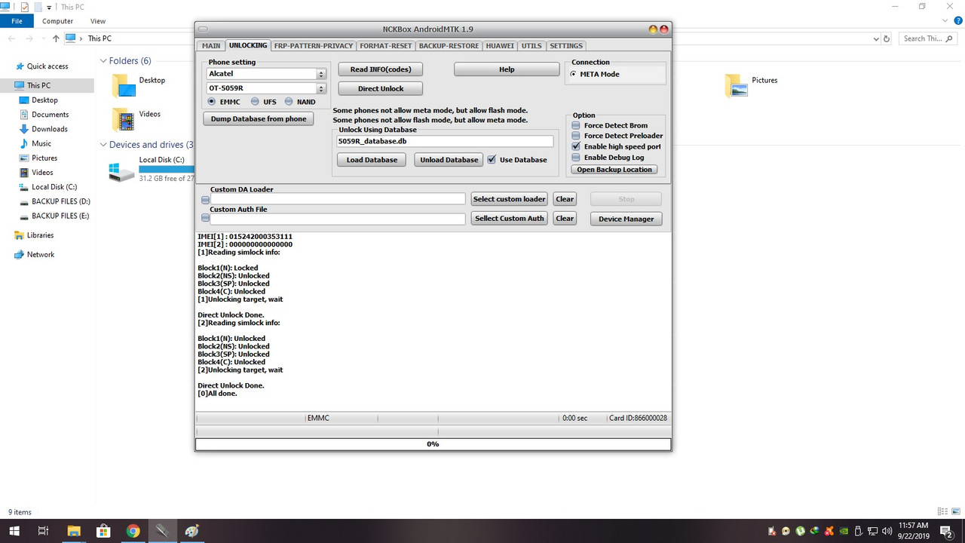Disable Enable high speed port checkbox
The image size is (965, 543).
point(577,147)
